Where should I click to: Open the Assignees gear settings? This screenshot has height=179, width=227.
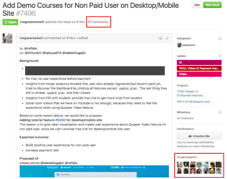(220, 39)
